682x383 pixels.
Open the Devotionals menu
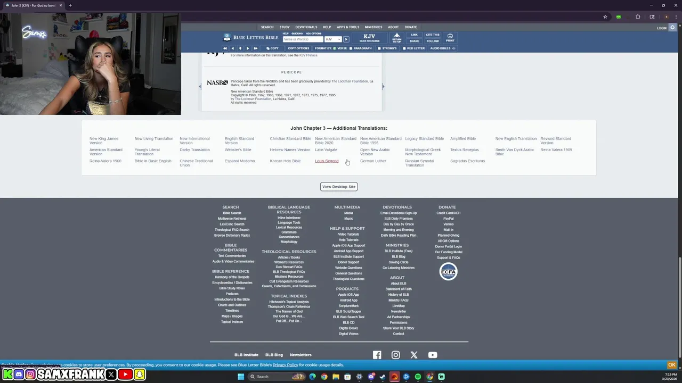coord(306,27)
